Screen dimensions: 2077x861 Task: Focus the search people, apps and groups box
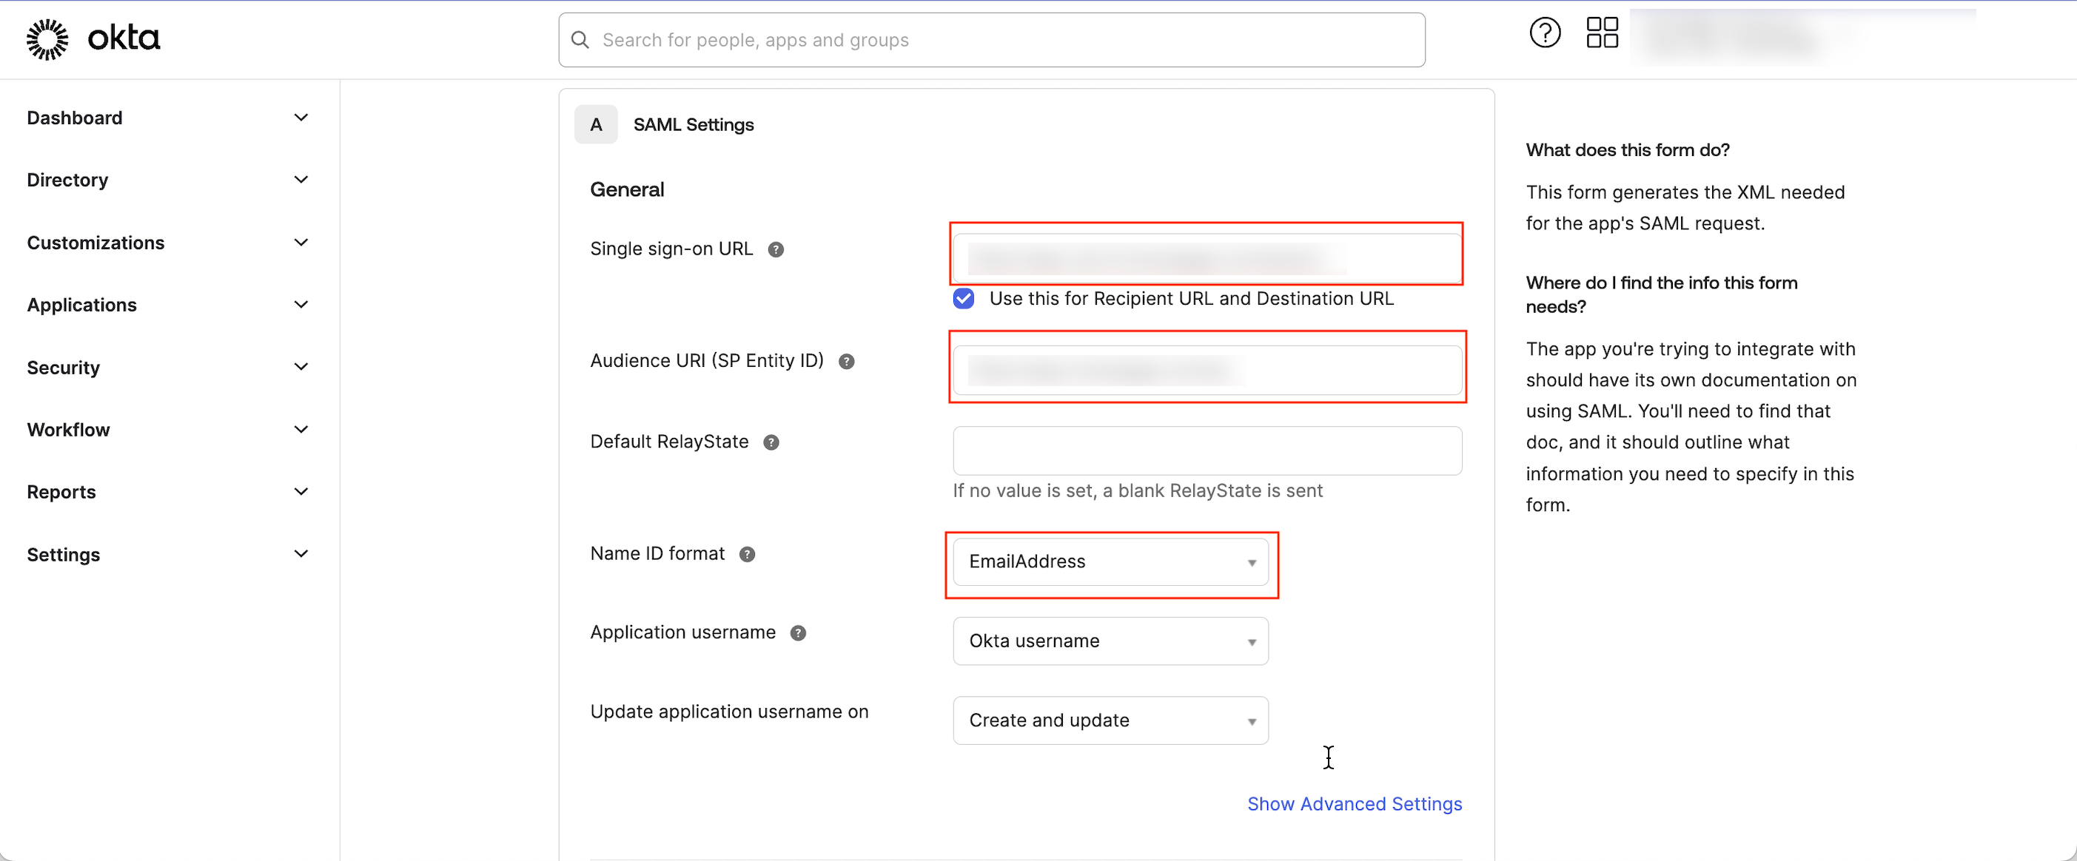click(992, 39)
